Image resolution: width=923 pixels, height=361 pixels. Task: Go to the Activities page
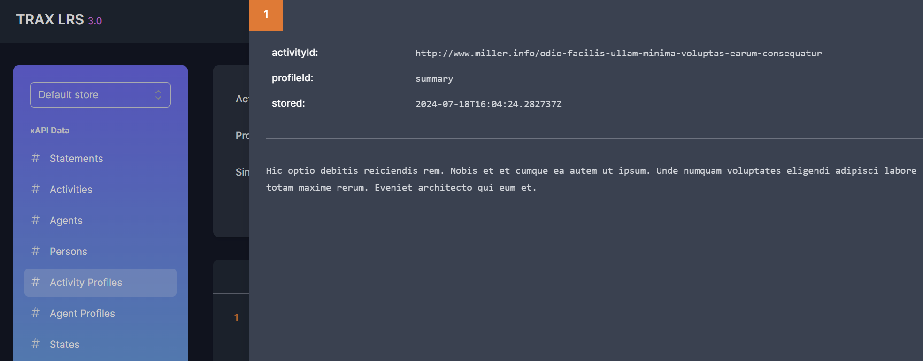[x=71, y=190]
